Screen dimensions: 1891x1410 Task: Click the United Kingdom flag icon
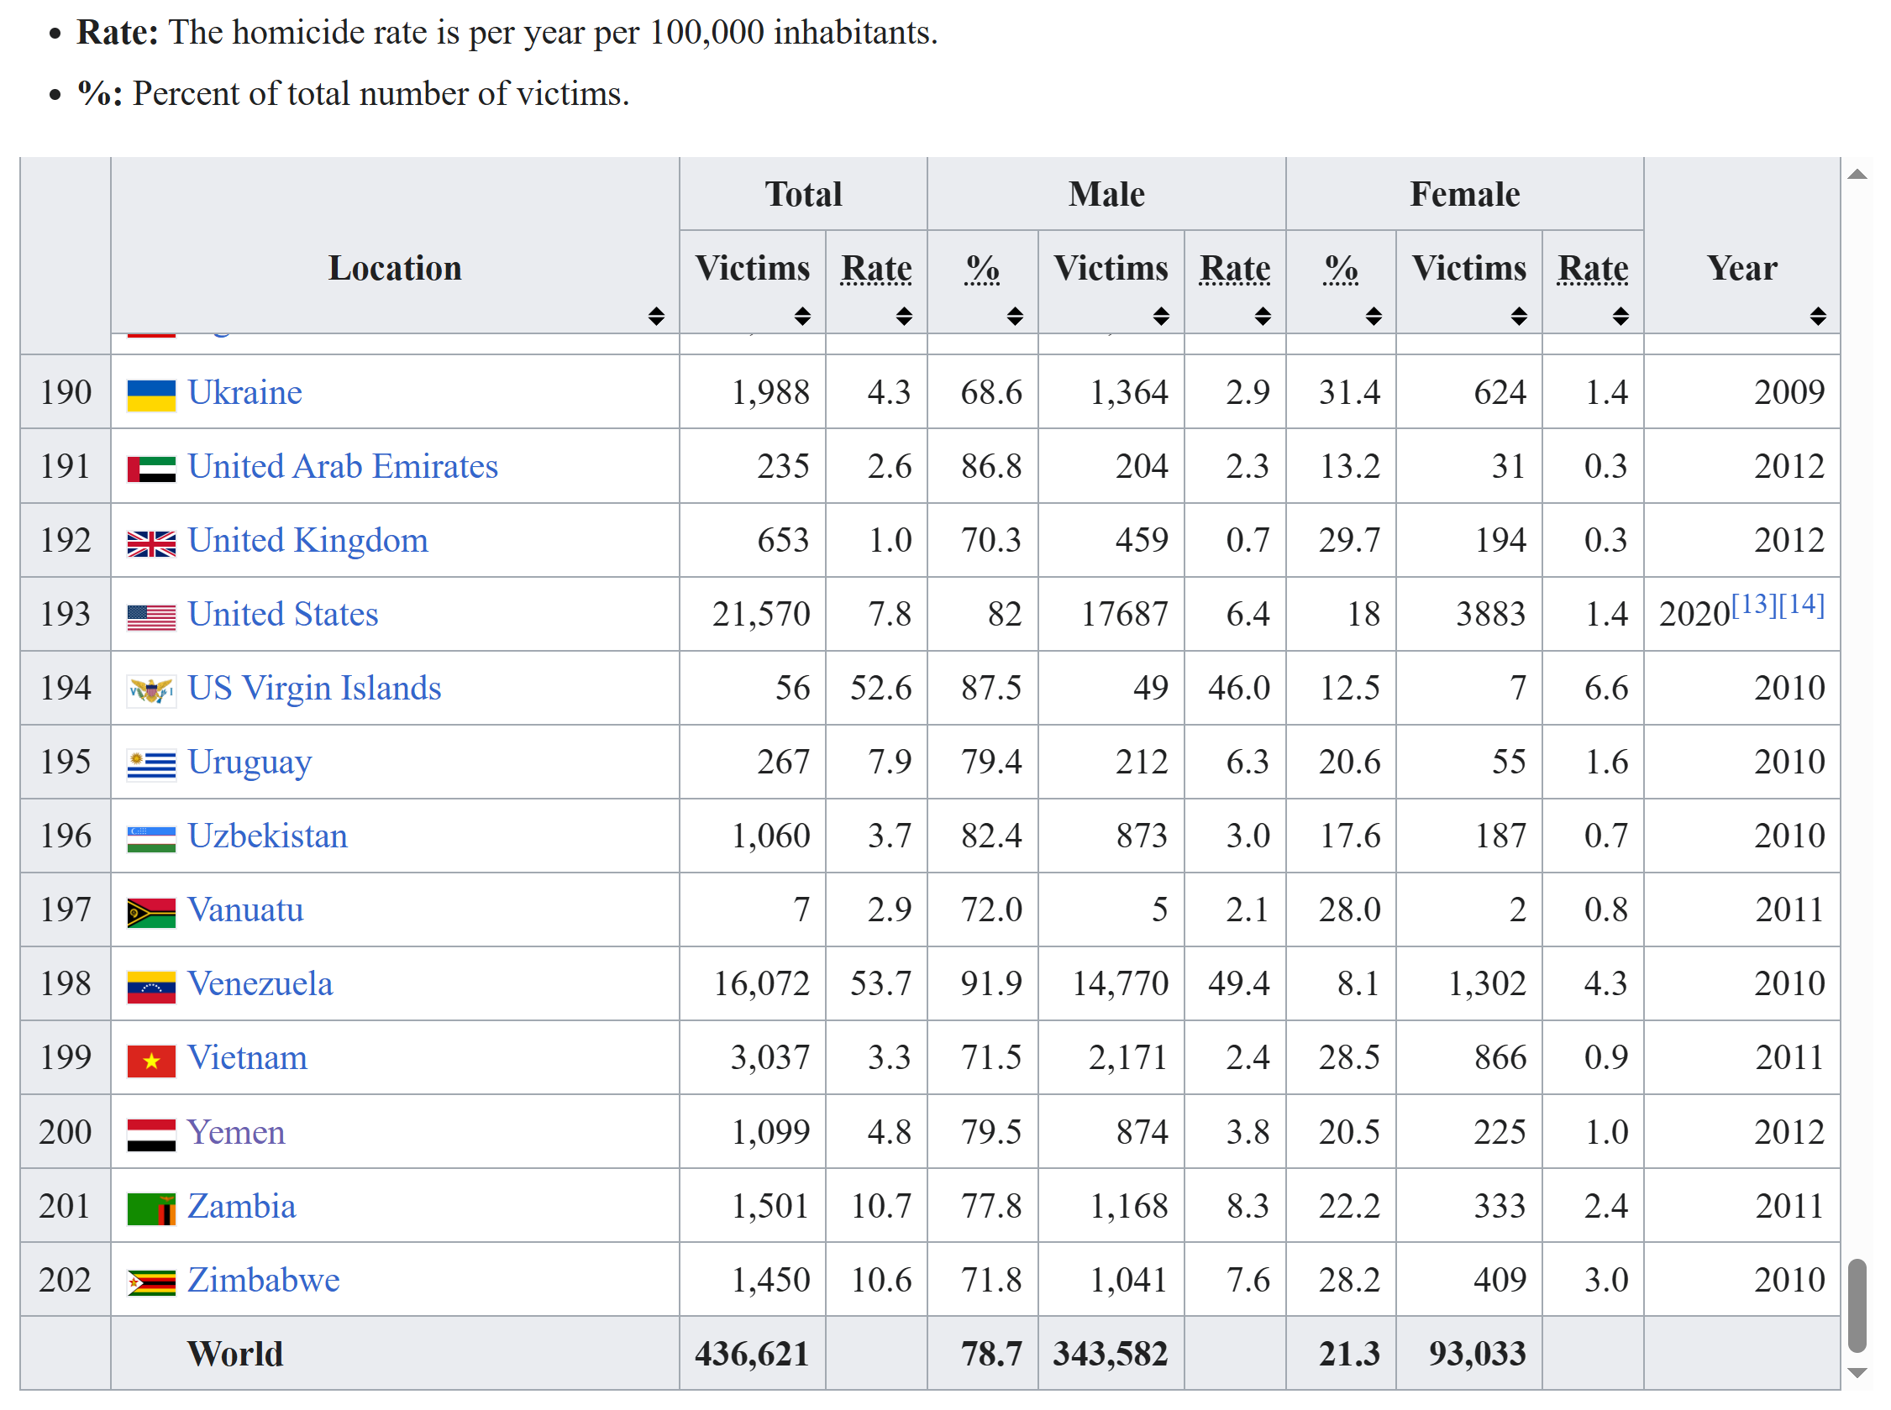pyautogui.click(x=151, y=543)
